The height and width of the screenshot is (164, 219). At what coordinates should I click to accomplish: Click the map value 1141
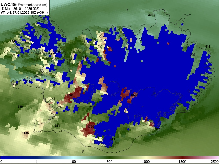[13, 41]
